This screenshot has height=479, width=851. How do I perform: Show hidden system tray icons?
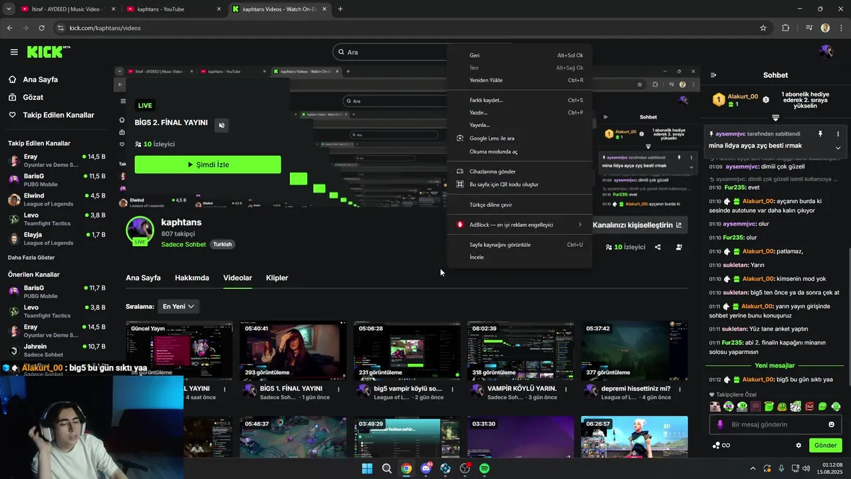753,468
